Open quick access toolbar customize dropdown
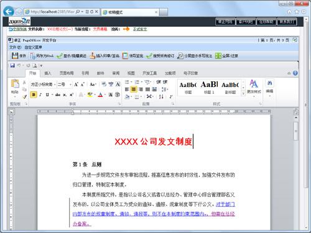 (x=41, y=66)
